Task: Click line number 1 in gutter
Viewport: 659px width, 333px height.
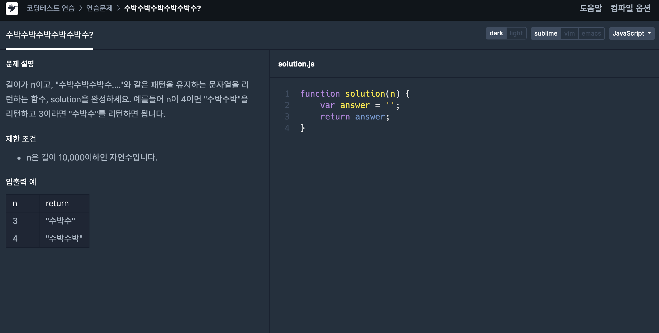Action: (287, 94)
